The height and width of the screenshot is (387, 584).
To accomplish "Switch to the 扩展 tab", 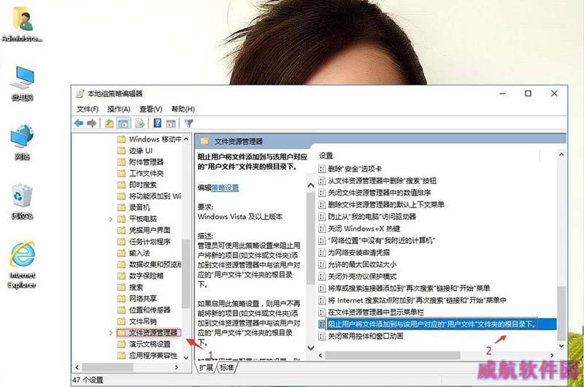I will click(x=206, y=367).
